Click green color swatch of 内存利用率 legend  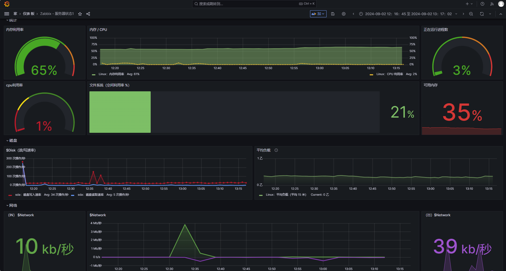pos(94,75)
